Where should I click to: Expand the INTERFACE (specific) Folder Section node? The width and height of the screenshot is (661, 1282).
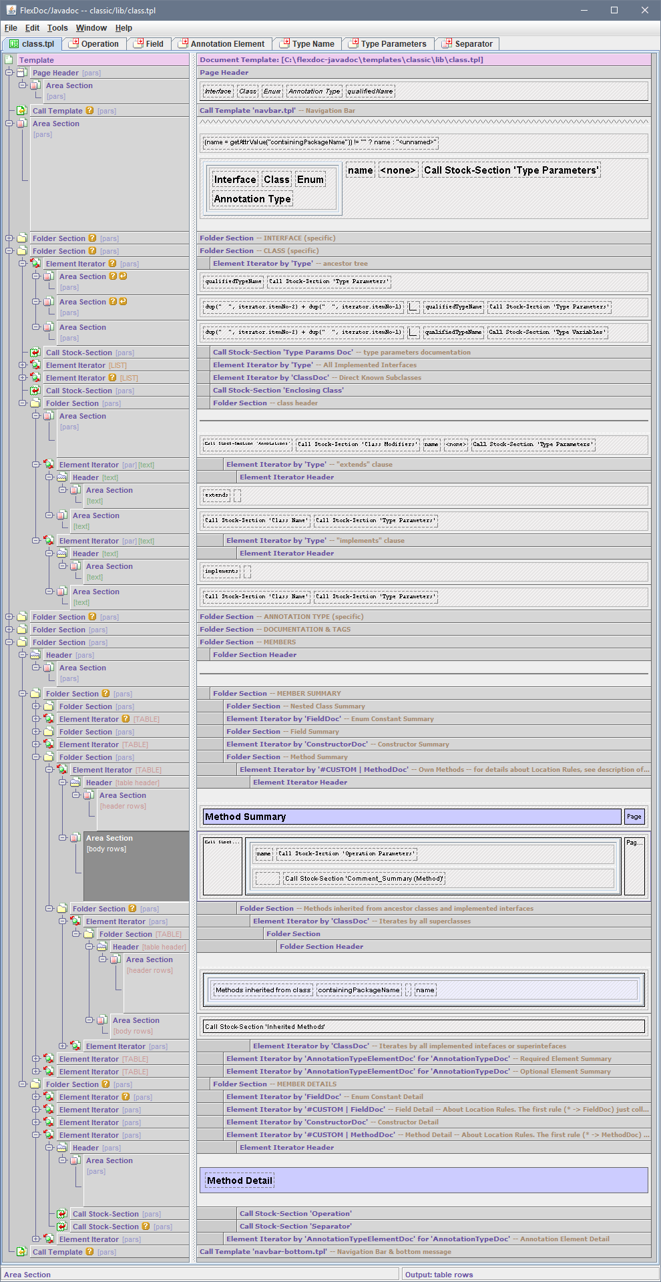pyautogui.click(x=9, y=238)
